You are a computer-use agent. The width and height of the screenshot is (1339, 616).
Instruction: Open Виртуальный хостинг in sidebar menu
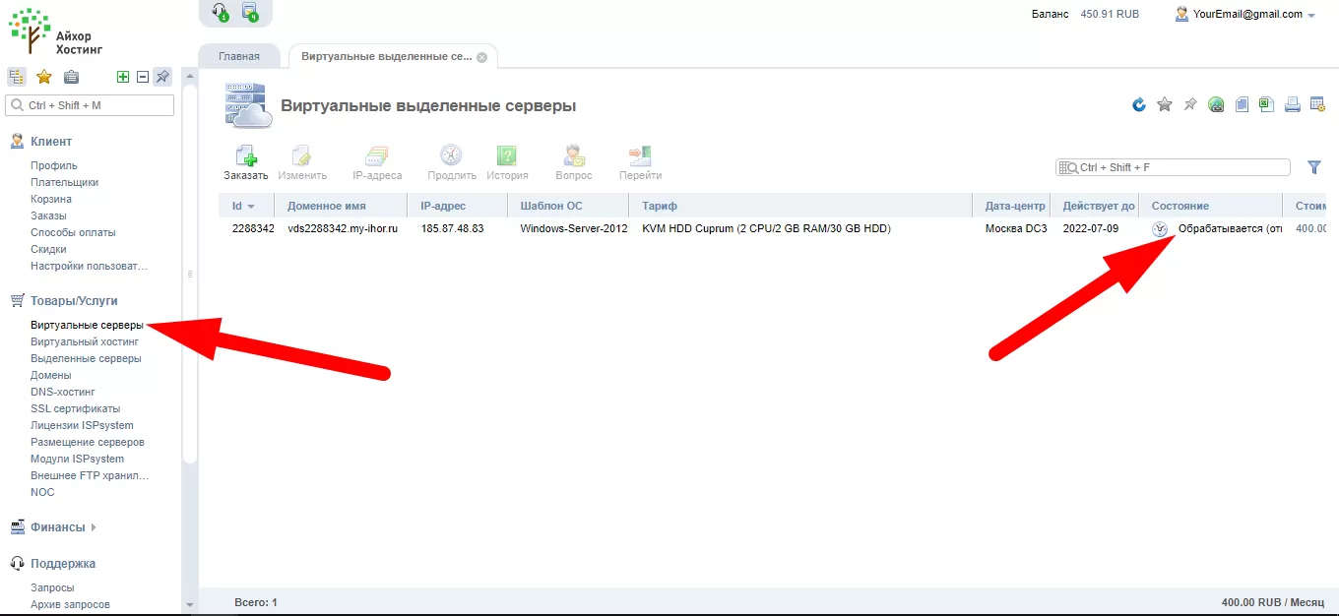[x=85, y=341]
